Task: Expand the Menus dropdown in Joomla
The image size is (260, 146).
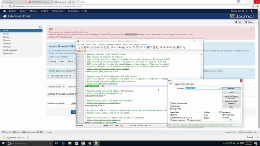Action: (34, 11)
